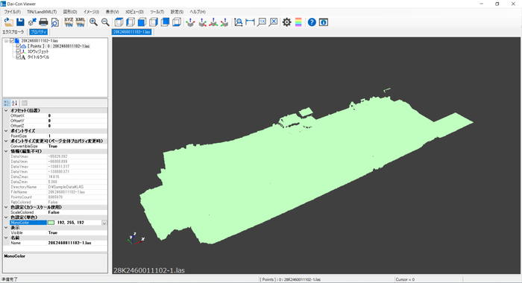Open the color scale rainbow icon
522x283 pixels.
(x=298, y=22)
